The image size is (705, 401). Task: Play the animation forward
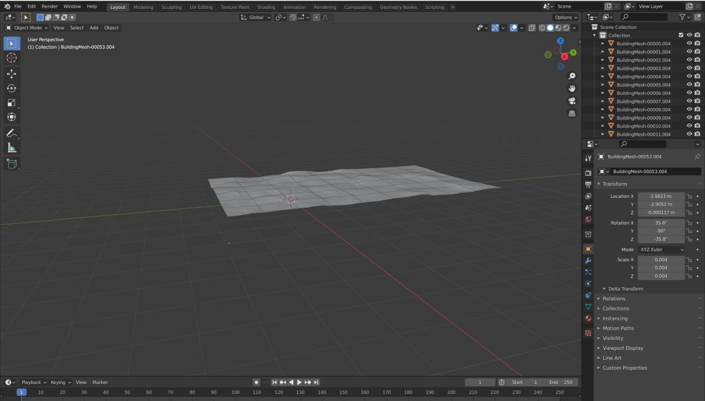coord(299,382)
